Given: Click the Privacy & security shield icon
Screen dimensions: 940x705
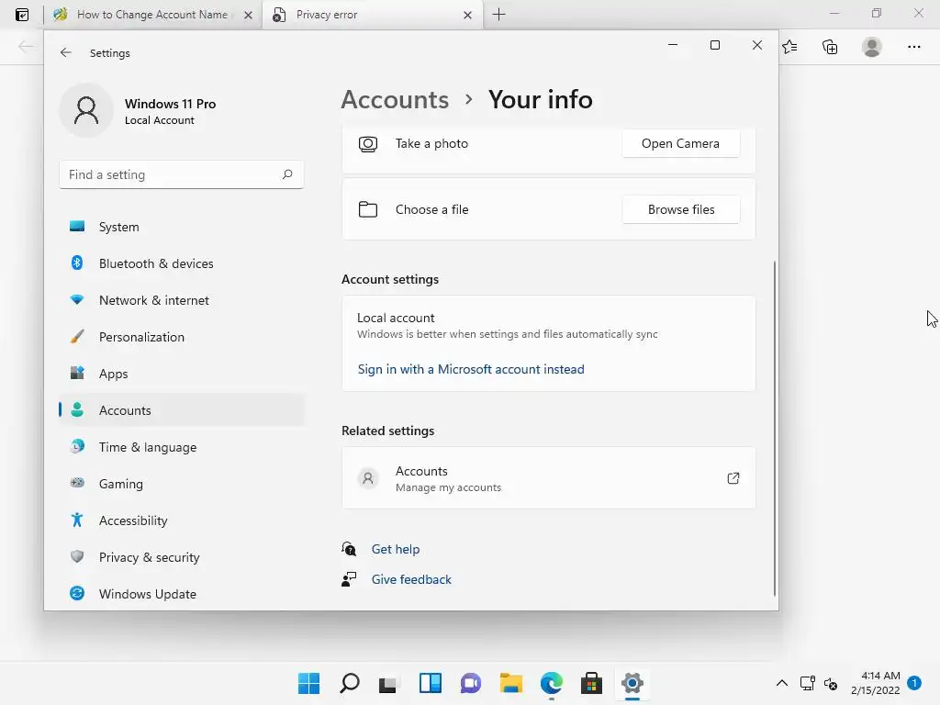Looking at the screenshot, I should point(77,556).
